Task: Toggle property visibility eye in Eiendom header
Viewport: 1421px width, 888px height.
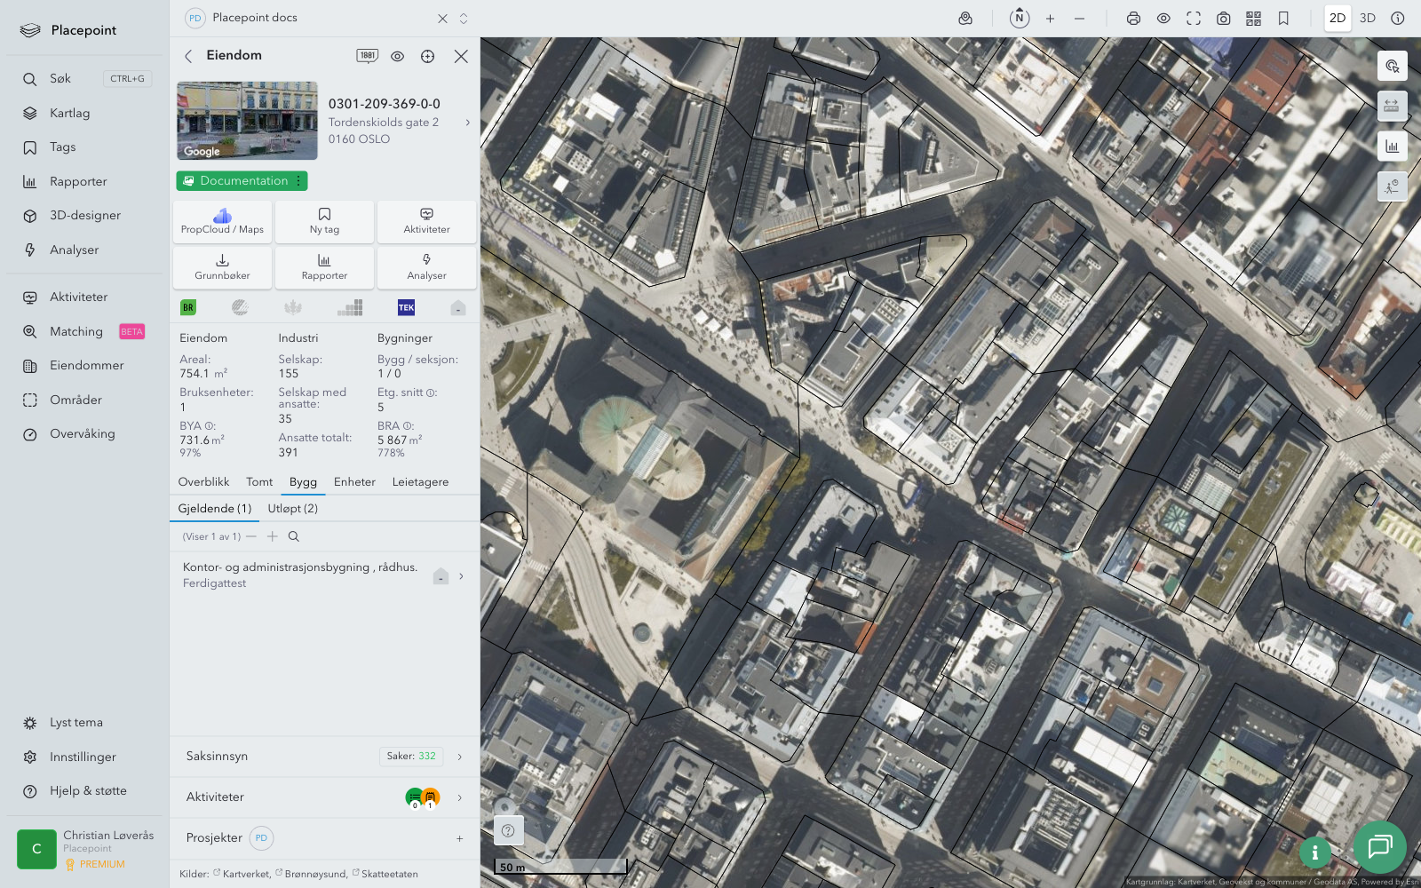Action: click(397, 56)
